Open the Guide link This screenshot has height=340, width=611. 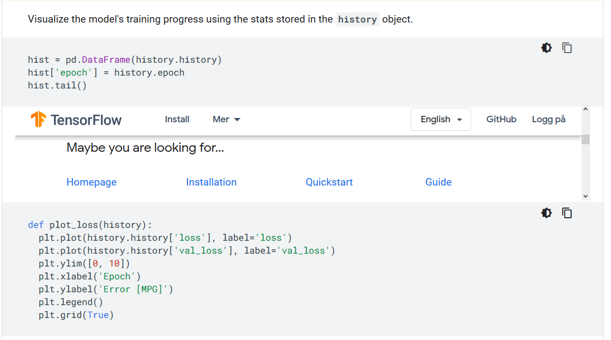[438, 182]
